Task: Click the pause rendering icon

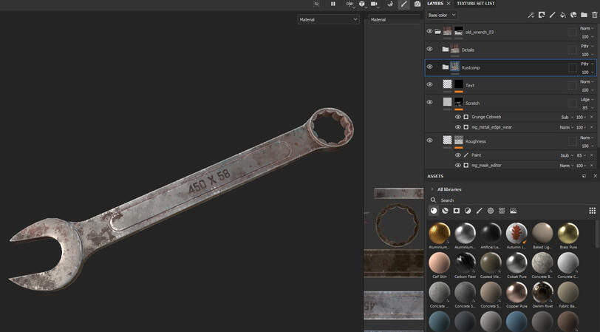Action: tap(333, 4)
